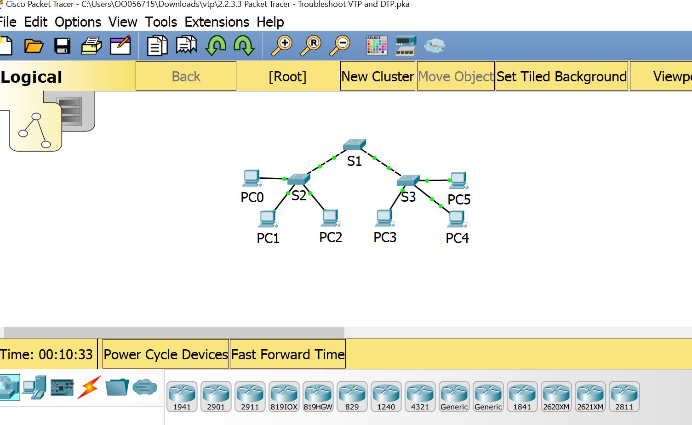
Task: Select switch S2 in the topology
Action: (299, 179)
